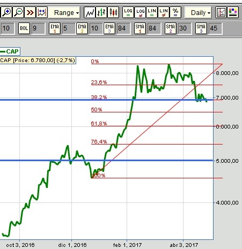Screen dimensions: 242x249
Task: Open the Range dropdown
Action: pos(64,12)
